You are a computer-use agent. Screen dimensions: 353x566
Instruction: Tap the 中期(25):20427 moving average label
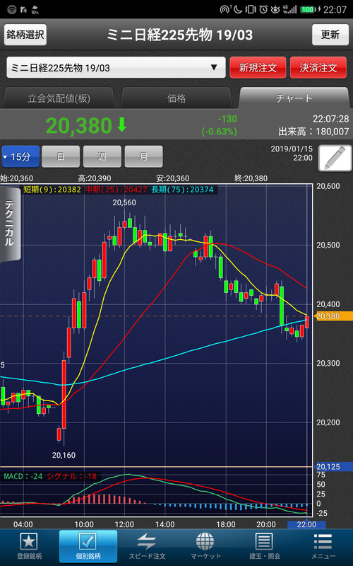116,190
